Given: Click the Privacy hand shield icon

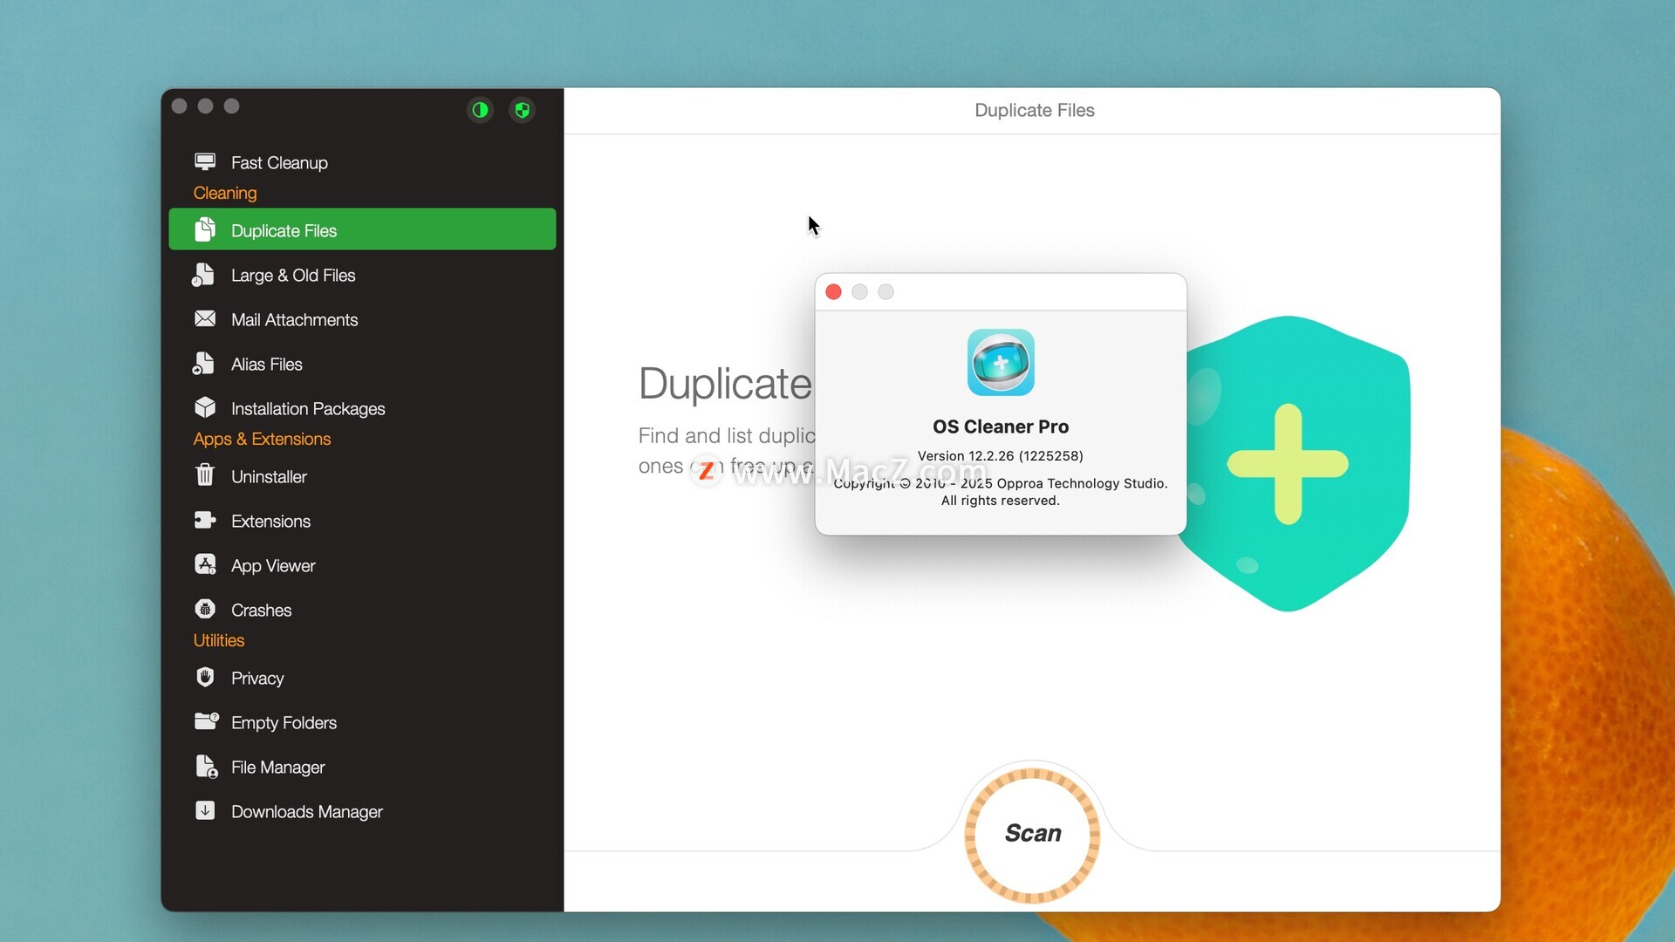Looking at the screenshot, I should [205, 677].
